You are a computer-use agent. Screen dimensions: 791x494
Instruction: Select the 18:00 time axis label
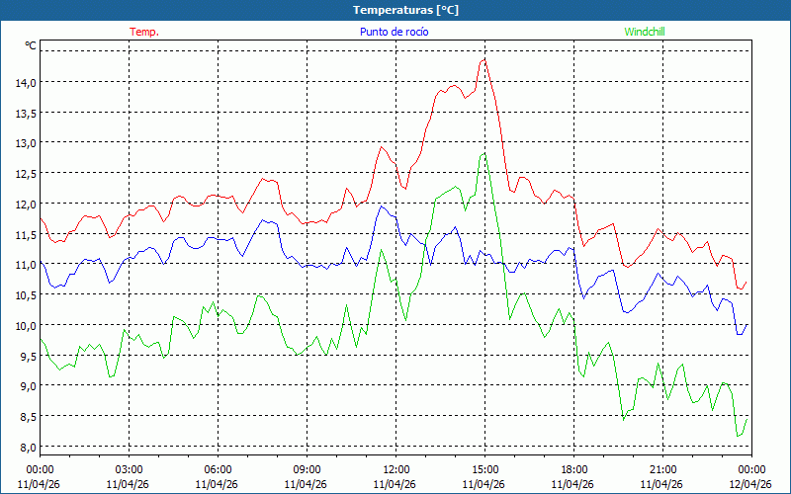(573, 469)
